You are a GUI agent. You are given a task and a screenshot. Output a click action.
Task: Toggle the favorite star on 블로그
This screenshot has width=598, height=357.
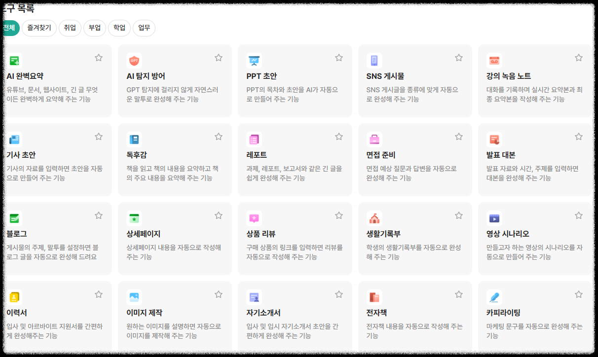coord(98,215)
